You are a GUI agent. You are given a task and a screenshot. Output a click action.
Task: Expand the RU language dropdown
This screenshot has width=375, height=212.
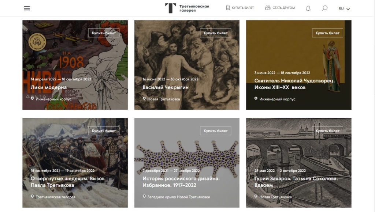[344, 9]
